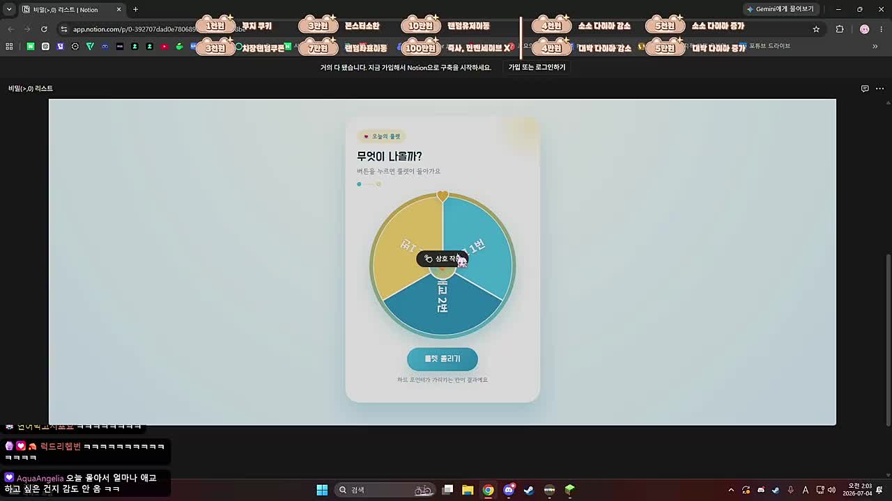Show more bookmarks with the double chevron

pos(875,46)
